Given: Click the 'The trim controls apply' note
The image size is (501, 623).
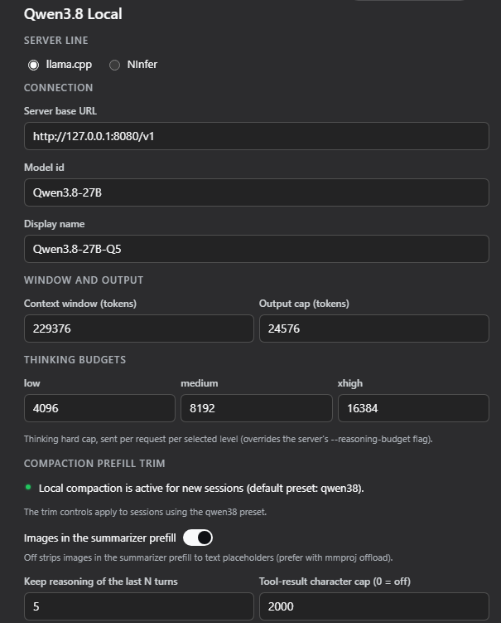Looking at the screenshot, I should [x=145, y=512].
